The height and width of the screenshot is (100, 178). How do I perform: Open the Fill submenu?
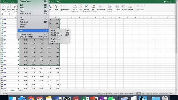pos(33,17)
